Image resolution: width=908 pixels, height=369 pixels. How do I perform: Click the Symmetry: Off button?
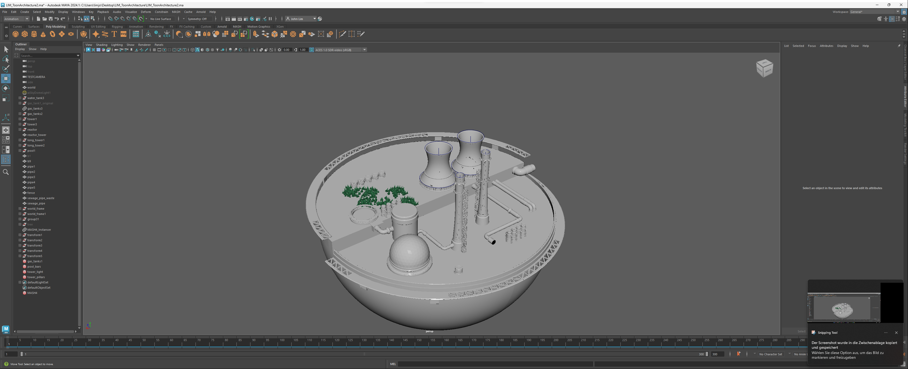click(200, 19)
